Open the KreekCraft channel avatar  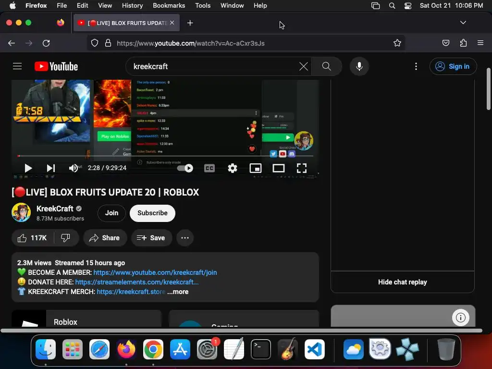[x=21, y=212]
